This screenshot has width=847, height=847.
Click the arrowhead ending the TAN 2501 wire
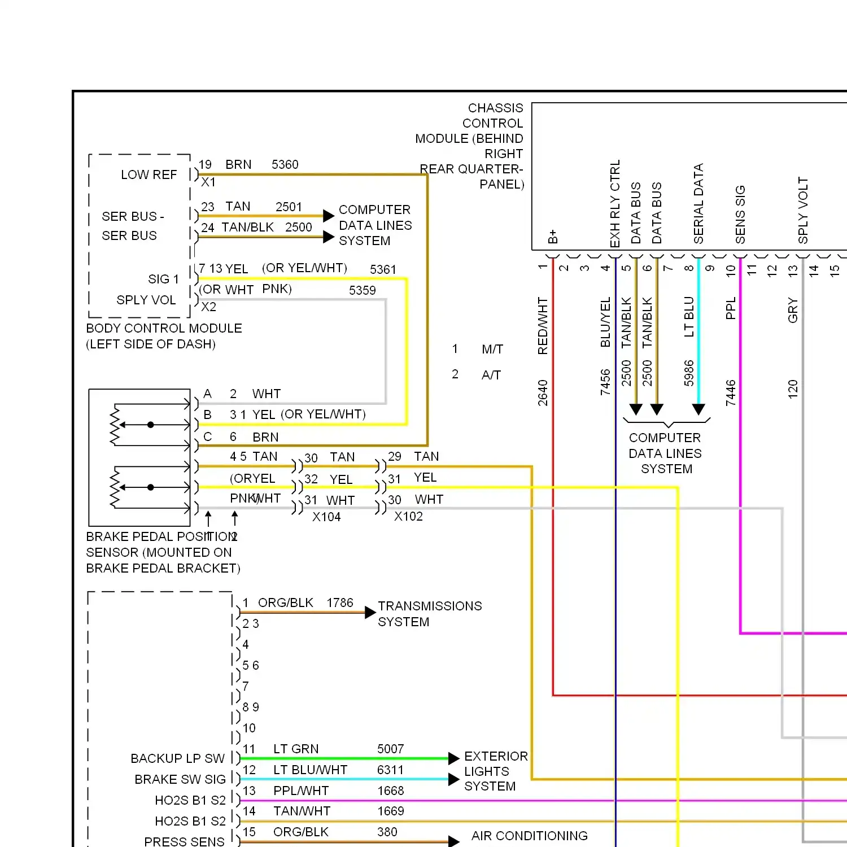point(329,216)
